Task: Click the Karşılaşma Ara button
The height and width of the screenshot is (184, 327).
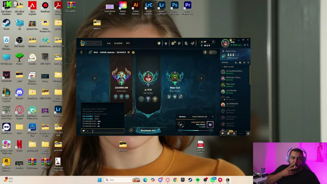Action: [x=148, y=131]
